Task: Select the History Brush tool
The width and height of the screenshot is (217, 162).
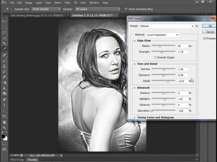Action: click(4, 71)
